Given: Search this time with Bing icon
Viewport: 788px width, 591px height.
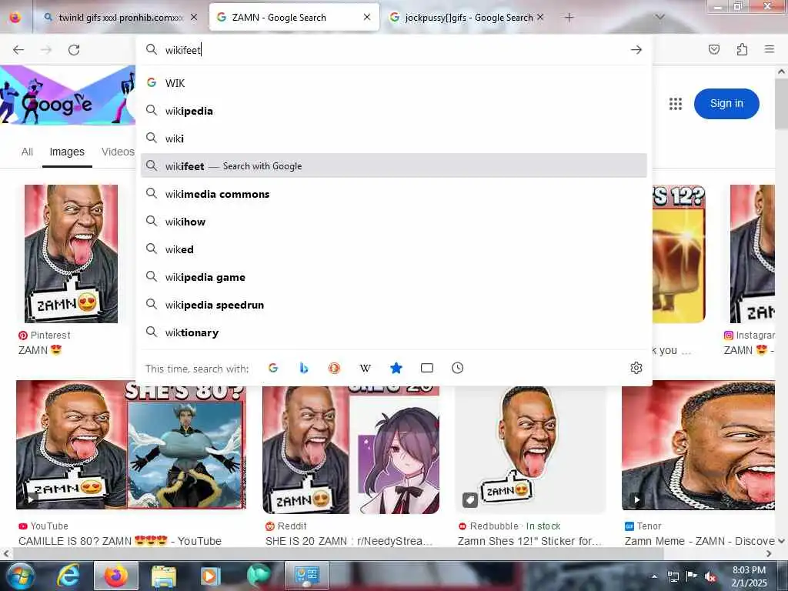Looking at the screenshot, I should point(303,368).
